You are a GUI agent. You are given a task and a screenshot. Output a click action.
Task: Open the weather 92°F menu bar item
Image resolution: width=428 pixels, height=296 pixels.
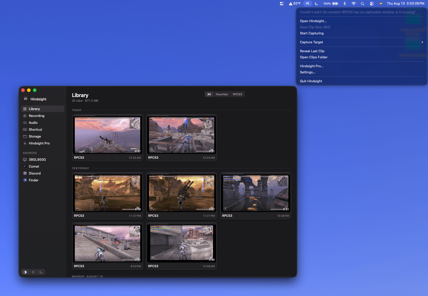(x=295, y=4)
